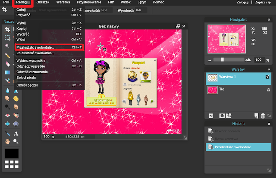The height and width of the screenshot is (178, 276).
Task: Open the Język menu
Action: [142, 2]
